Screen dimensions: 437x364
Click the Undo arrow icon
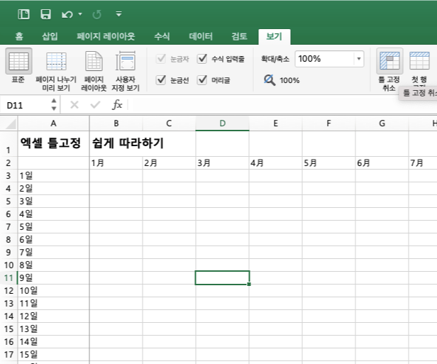67,14
